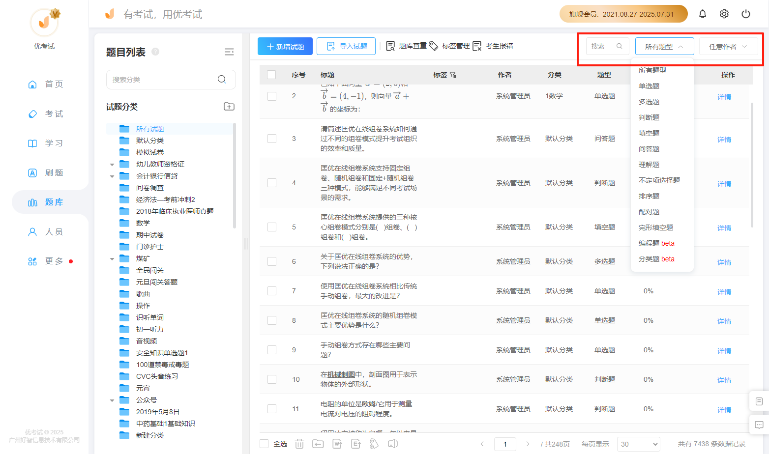
Task: Click the 优考试 logo avatar
Action: tap(44, 22)
